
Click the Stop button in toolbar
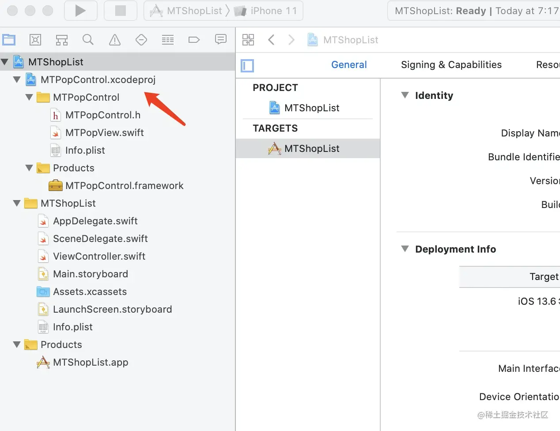tap(120, 11)
